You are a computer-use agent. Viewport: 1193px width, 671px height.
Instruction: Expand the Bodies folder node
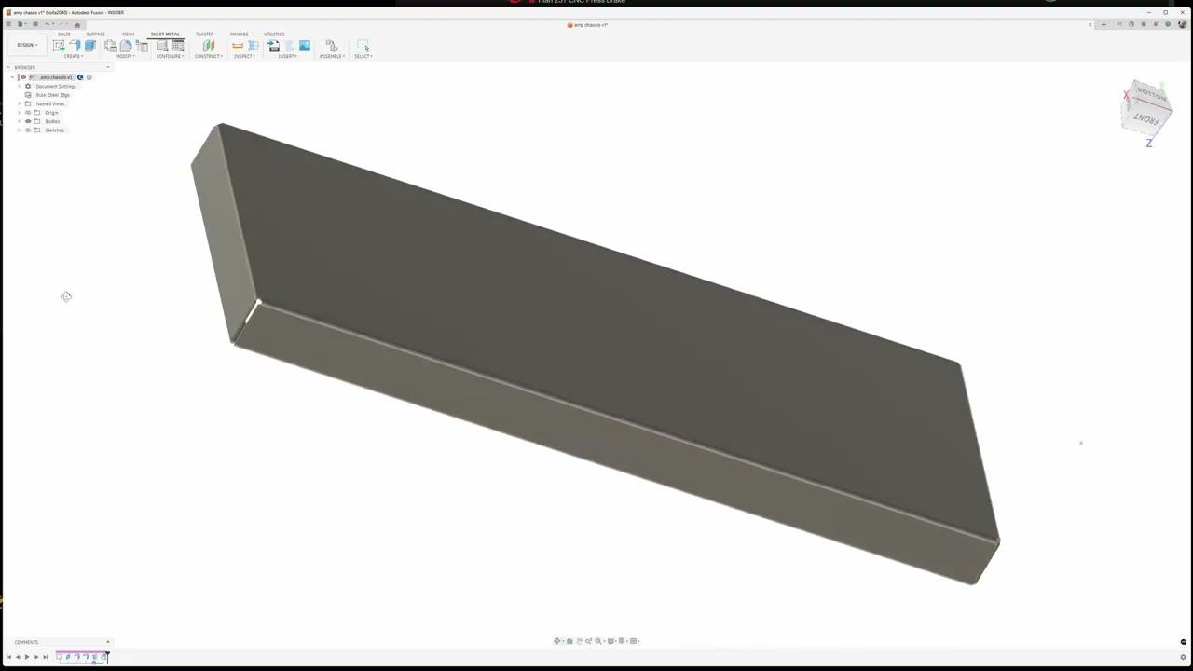(19, 121)
